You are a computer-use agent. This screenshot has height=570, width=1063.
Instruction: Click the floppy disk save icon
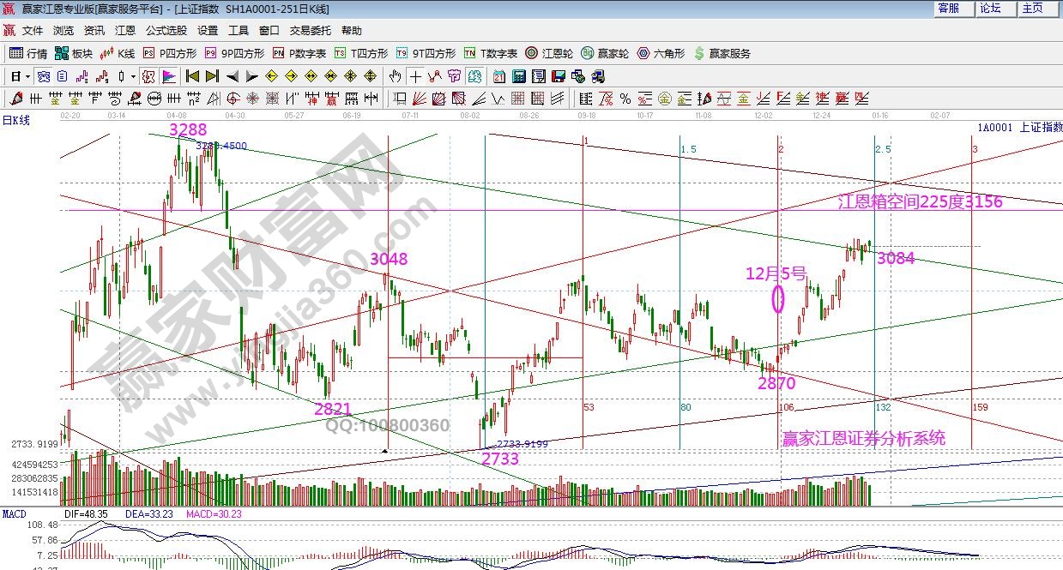point(558,76)
